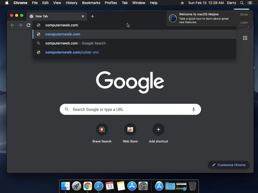Click the date and time in menu bar

pyautogui.click(x=206, y=3)
